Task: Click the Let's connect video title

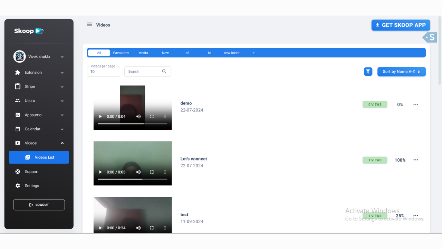Action: pyautogui.click(x=194, y=159)
